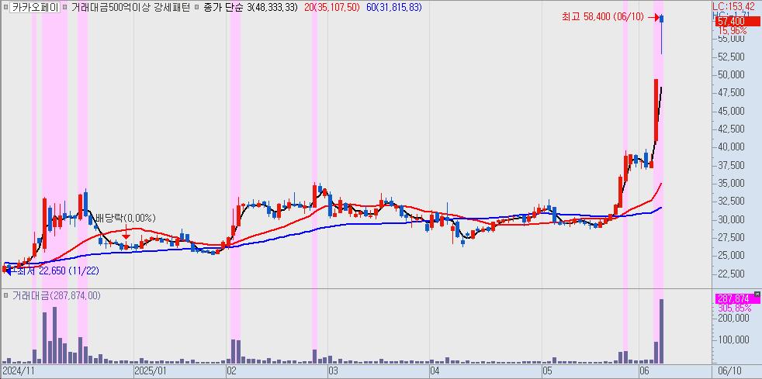Click the square marker before 카카오페이
The image size is (762, 379).
pos(5,7)
